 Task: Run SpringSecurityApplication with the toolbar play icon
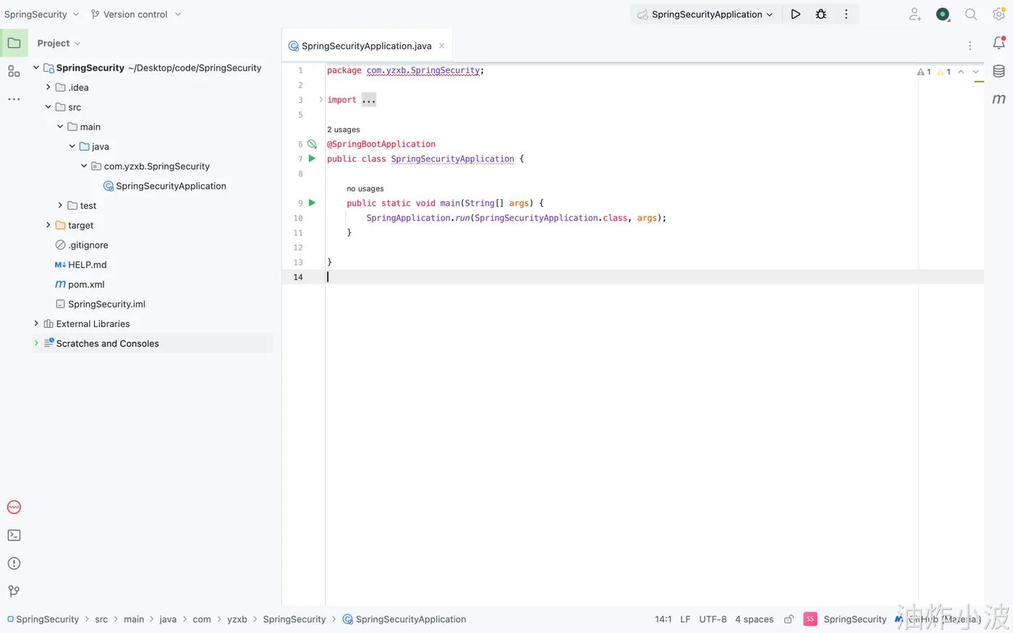[x=795, y=14]
